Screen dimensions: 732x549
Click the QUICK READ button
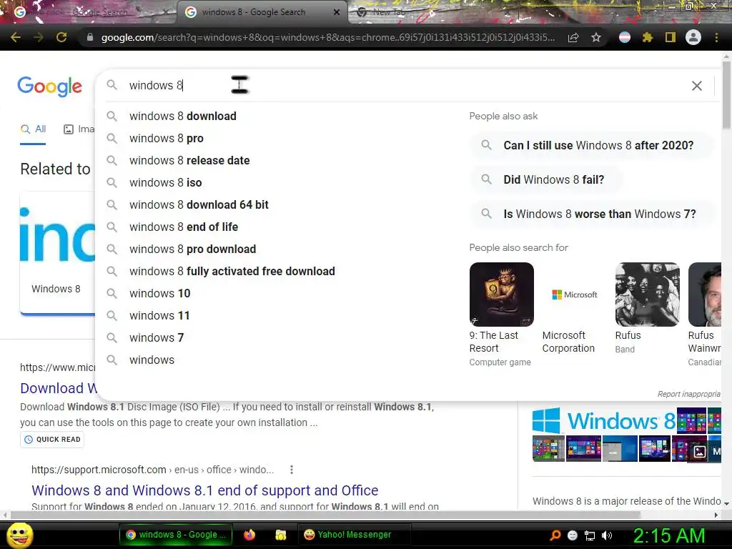52,440
